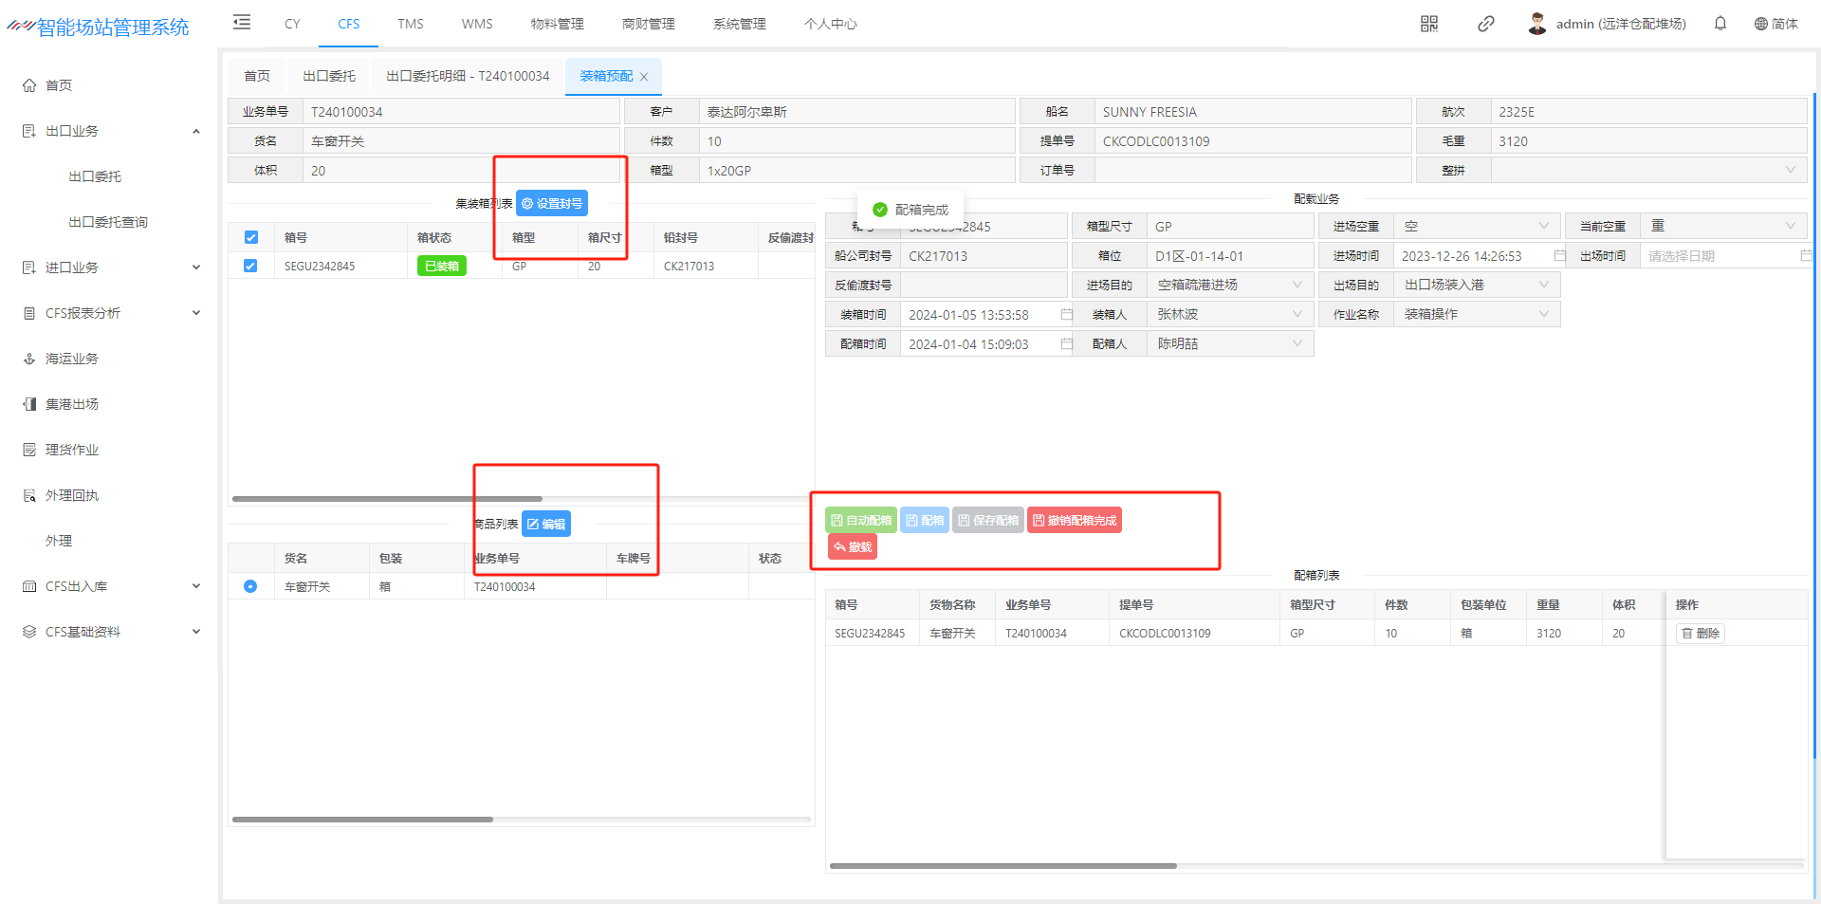The height and width of the screenshot is (904, 1821).
Task: Expand the 装箱人 dropdown showing 张林波
Action: (1230, 315)
